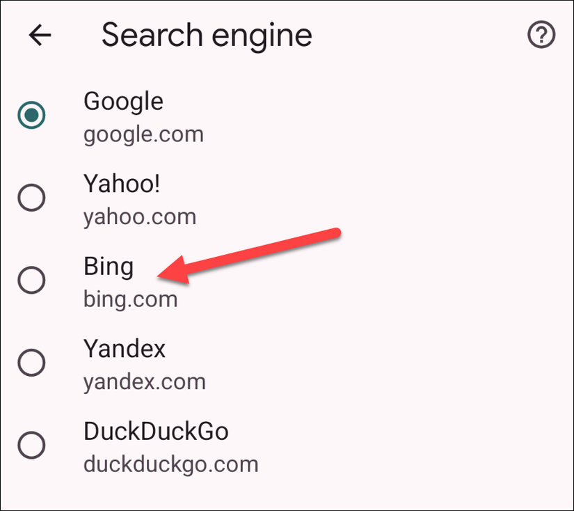This screenshot has width=574, height=511.
Task: Select the Yandex radio button
Action: 31,363
